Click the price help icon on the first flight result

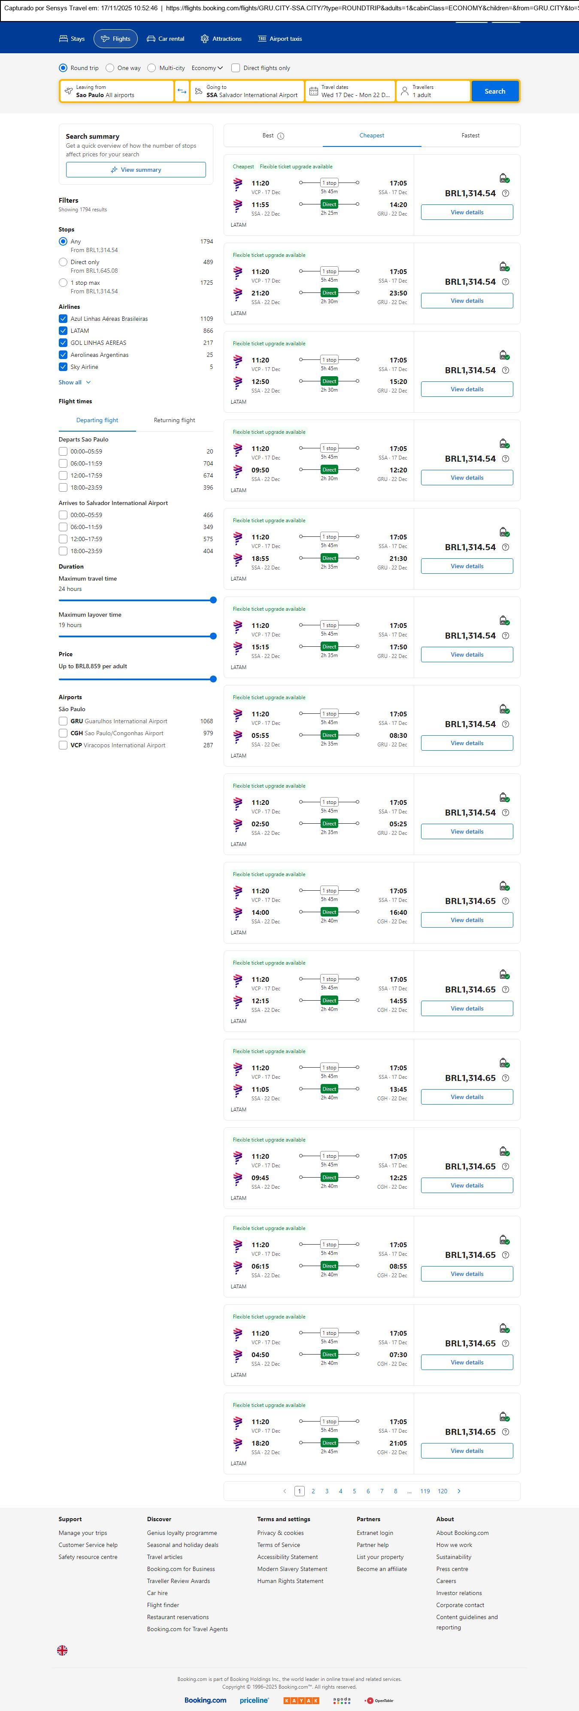505,193
